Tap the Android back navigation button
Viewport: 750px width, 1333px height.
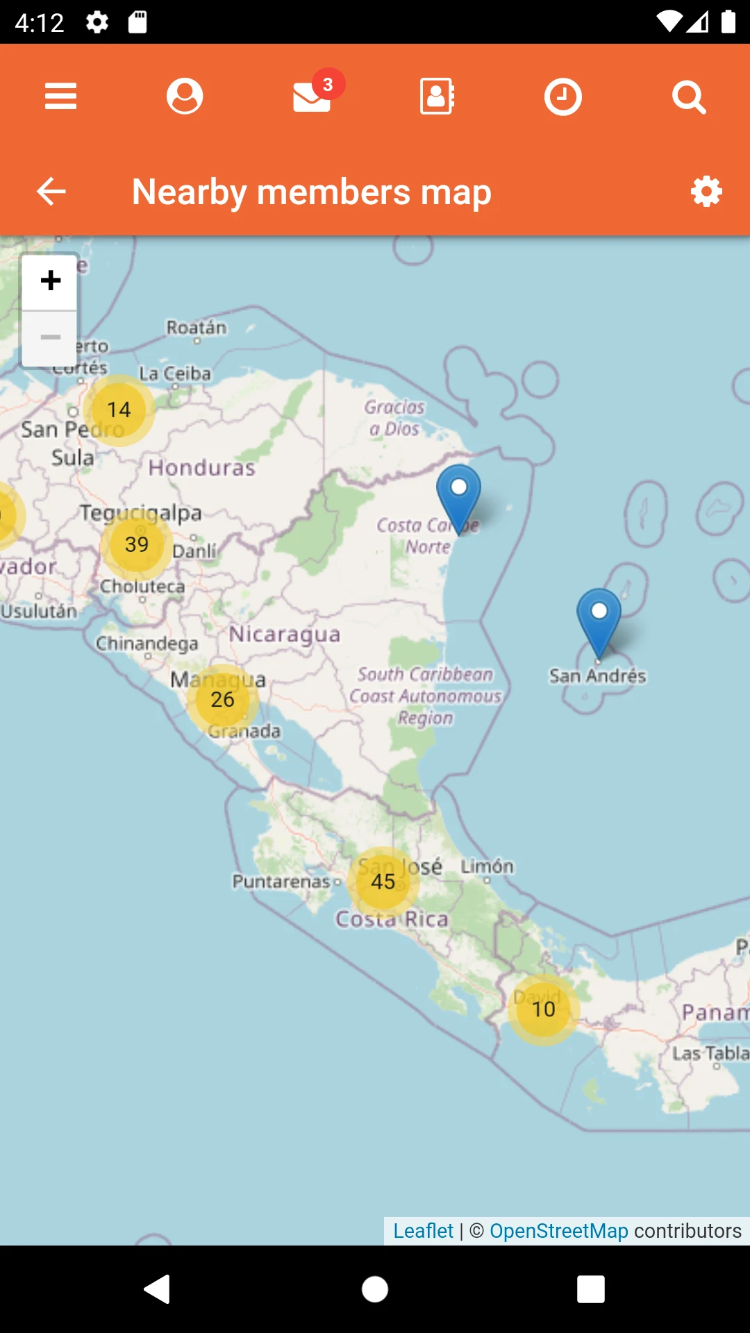157,1289
